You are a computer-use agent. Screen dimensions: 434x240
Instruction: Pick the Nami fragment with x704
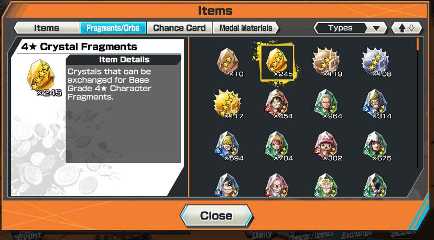tap(277, 146)
